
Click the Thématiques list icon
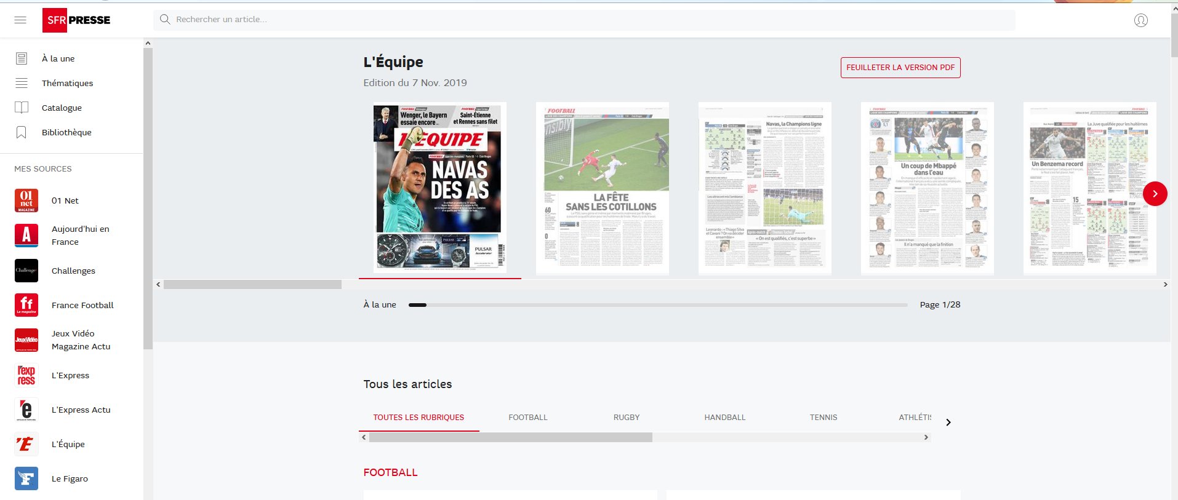(22, 83)
